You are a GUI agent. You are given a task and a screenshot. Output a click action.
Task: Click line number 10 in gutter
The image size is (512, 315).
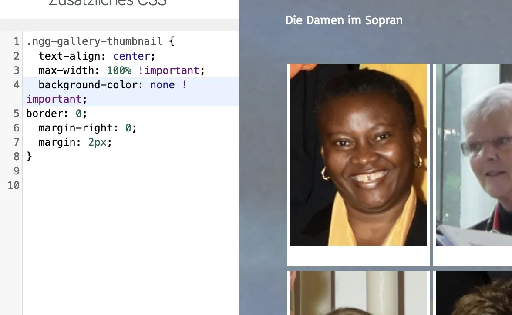pos(14,185)
